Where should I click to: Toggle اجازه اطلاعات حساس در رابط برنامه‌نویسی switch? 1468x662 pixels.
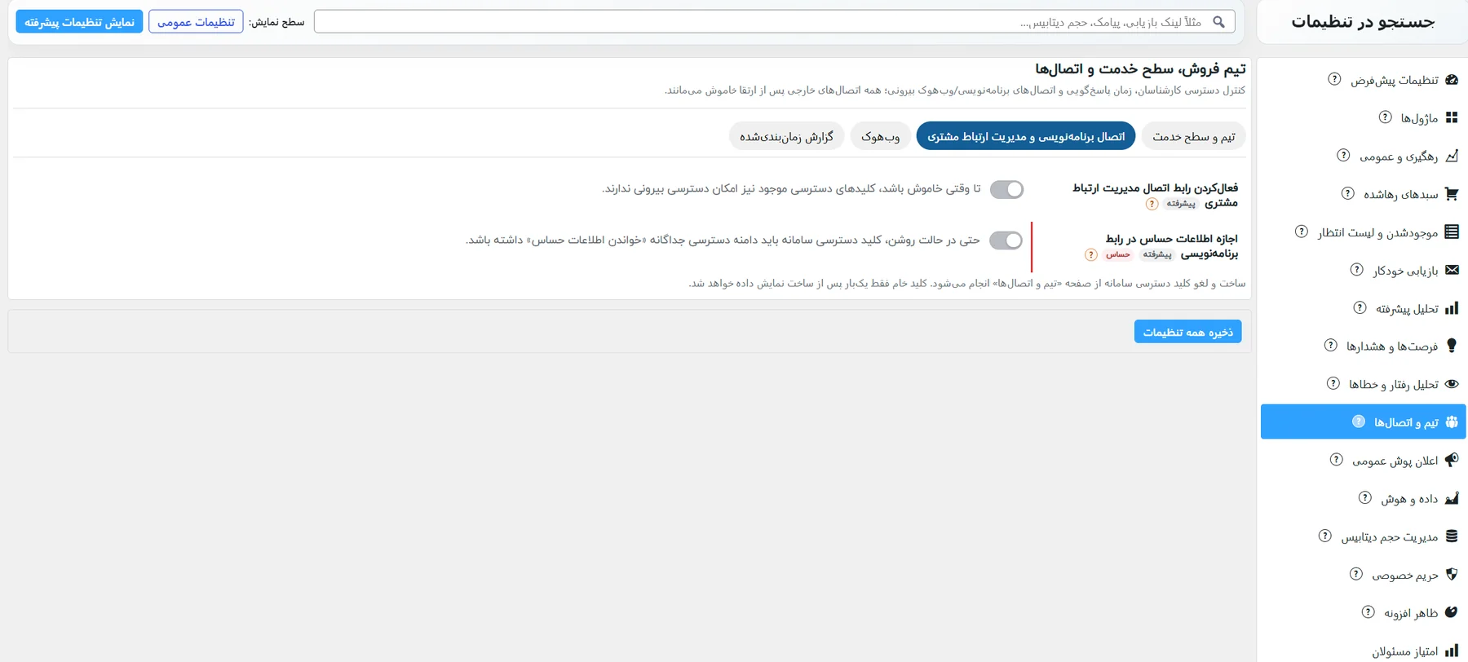pyautogui.click(x=1006, y=241)
